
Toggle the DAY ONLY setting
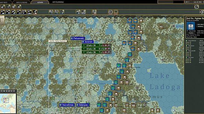pyautogui.click(x=200, y=24)
